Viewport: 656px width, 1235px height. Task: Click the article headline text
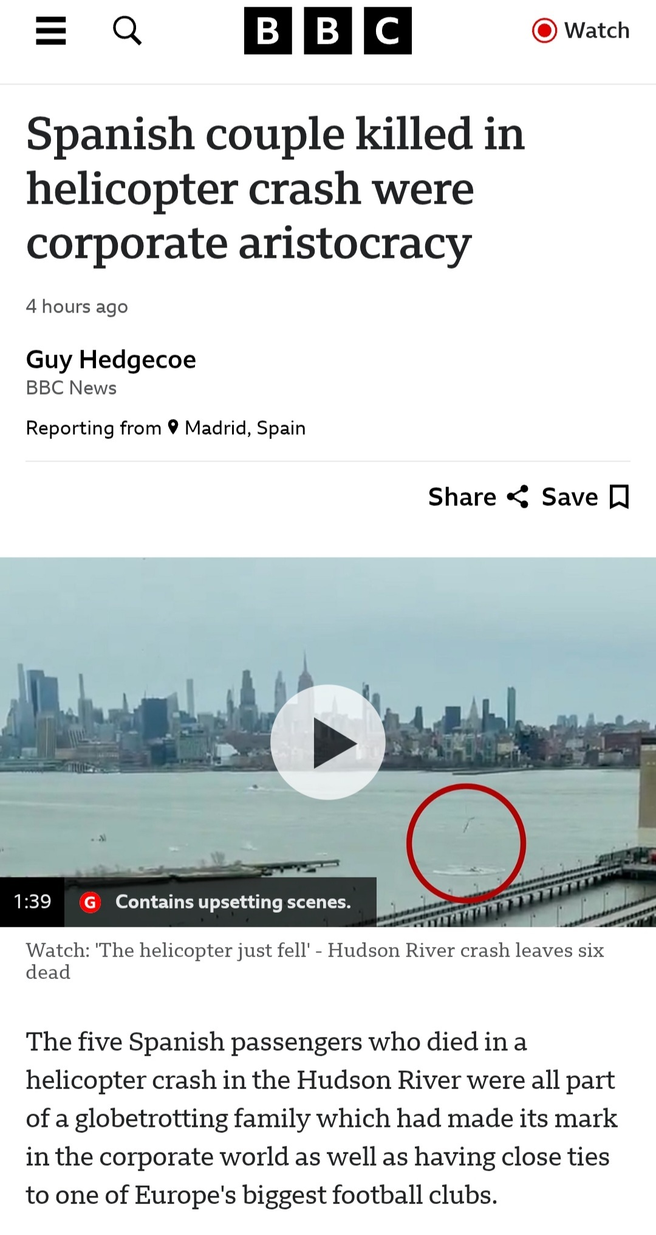coord(275,189)
